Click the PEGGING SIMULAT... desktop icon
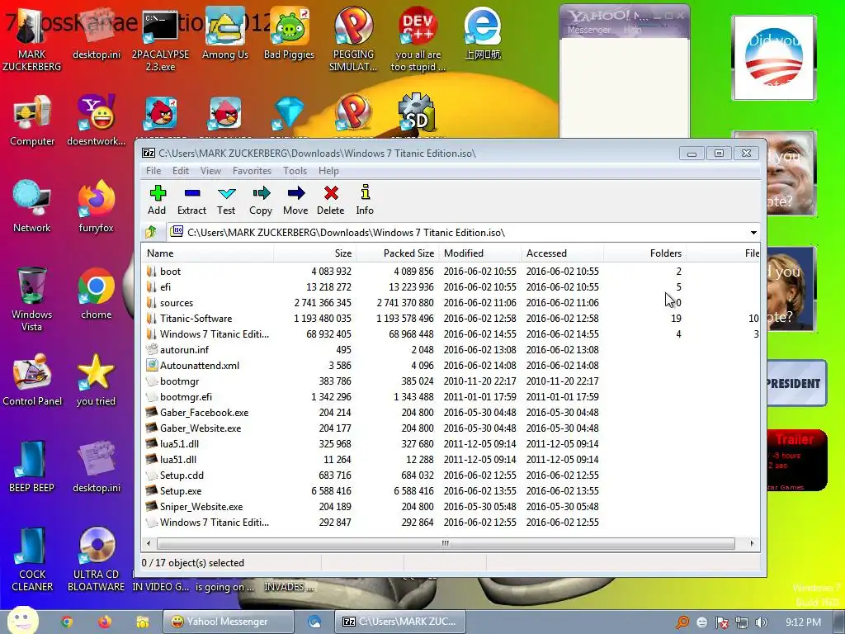Viewport: 845px width, 634px height. click(353, 40)
